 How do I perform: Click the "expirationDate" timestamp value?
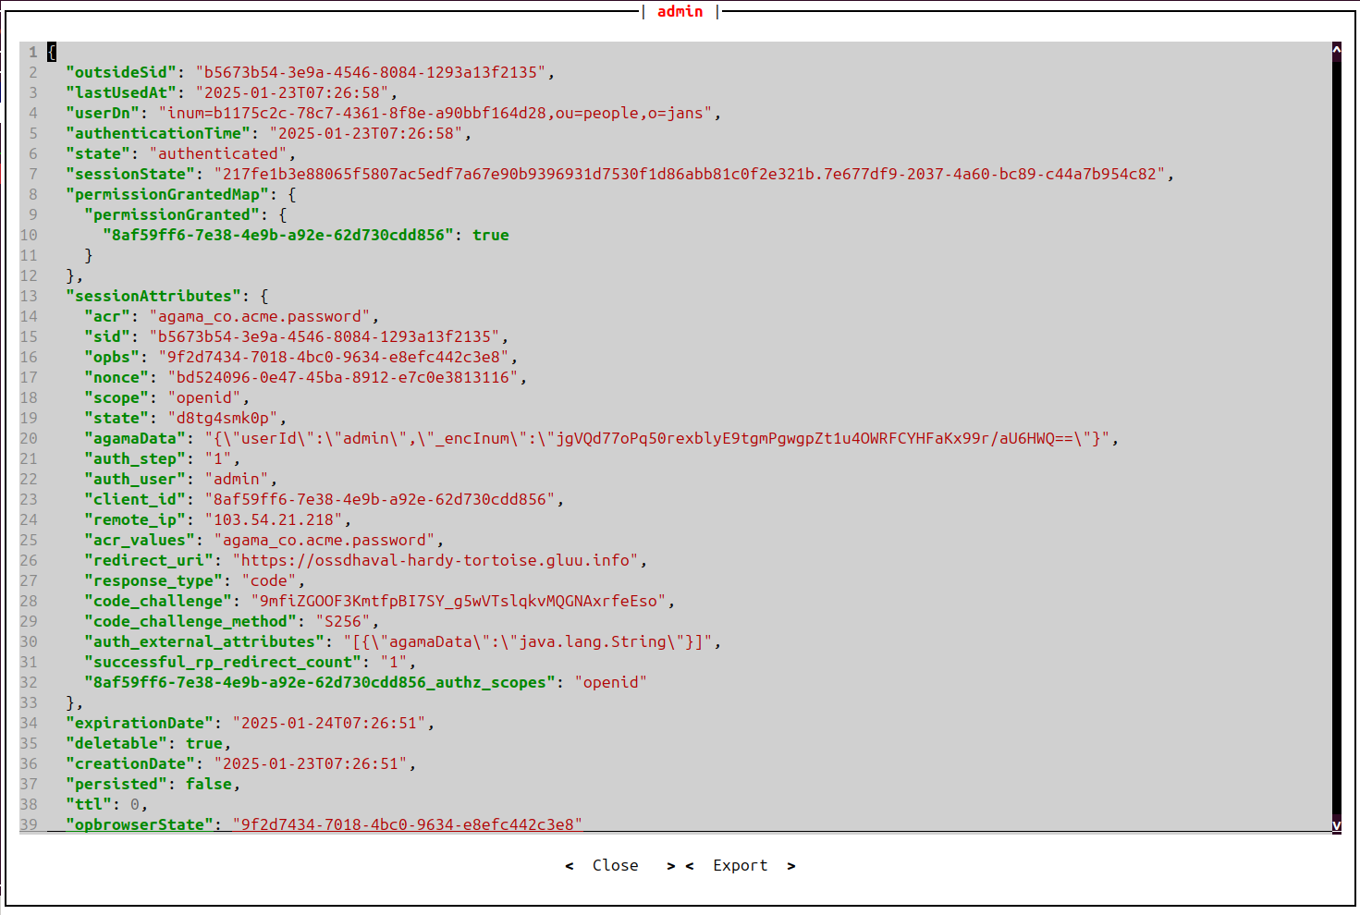(328, 723)
